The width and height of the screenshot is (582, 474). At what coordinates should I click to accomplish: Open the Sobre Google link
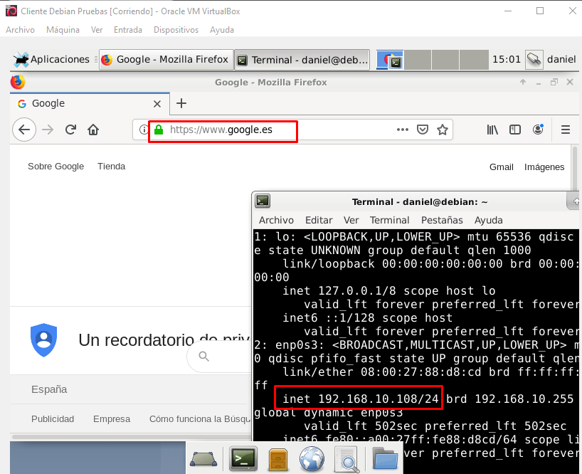[x=55, y=167]
